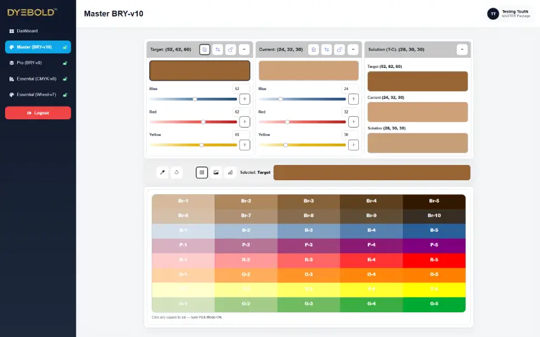
Task: Toggle the lock in the Target panel header
Action: click(x=231, y=50)
